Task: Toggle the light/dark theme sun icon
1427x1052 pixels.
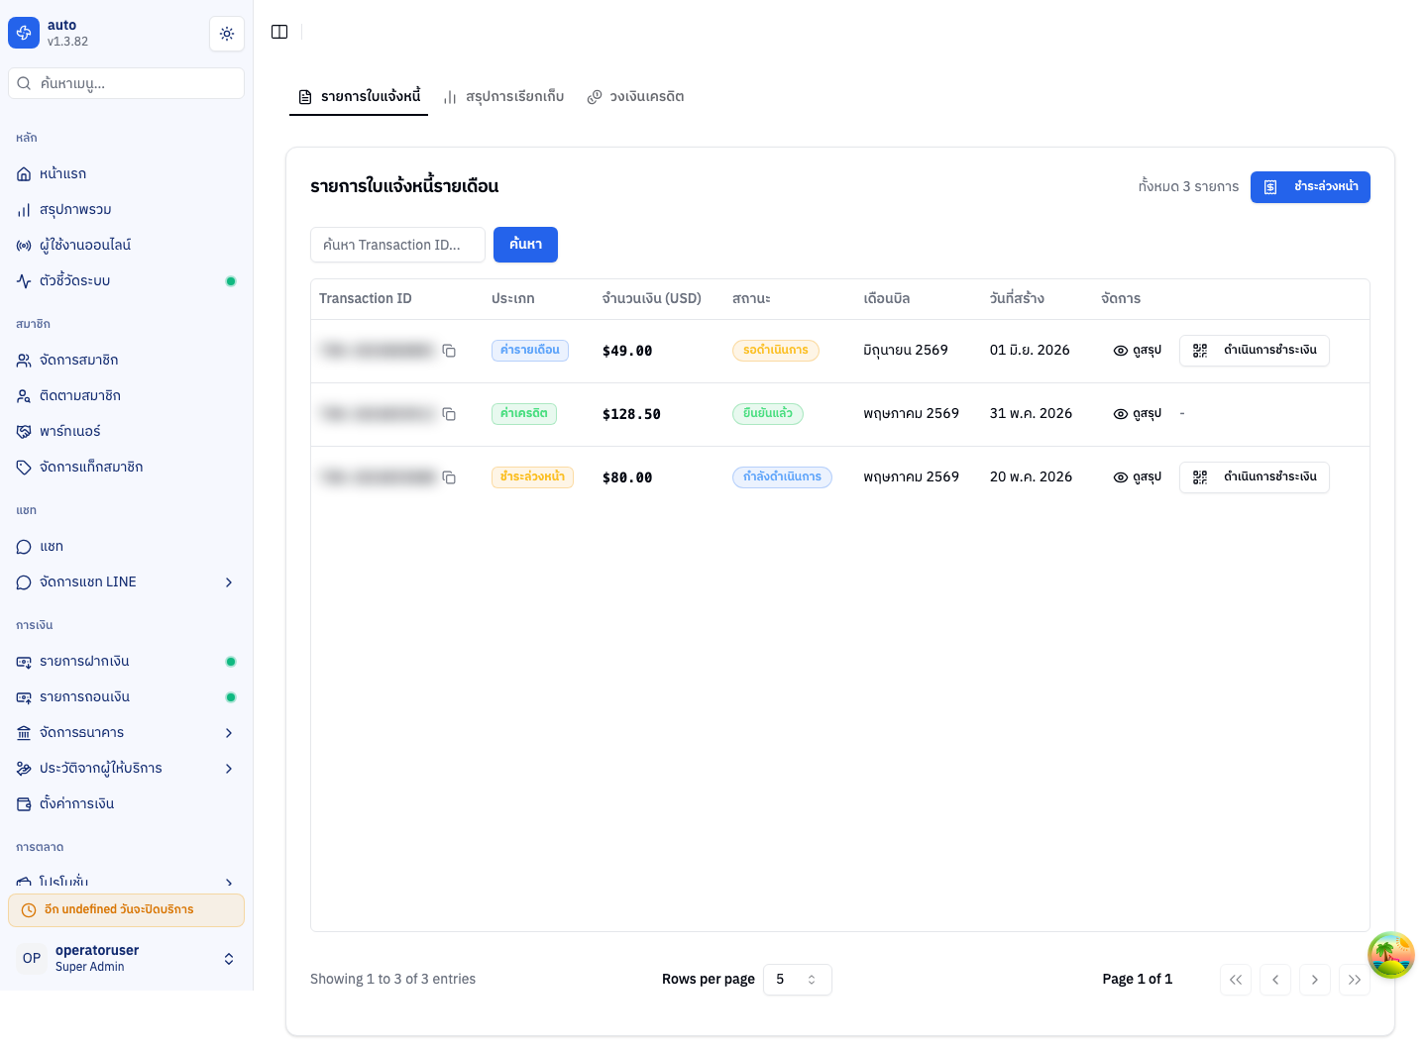Action: pyautogui.click(x=227, y=34)
